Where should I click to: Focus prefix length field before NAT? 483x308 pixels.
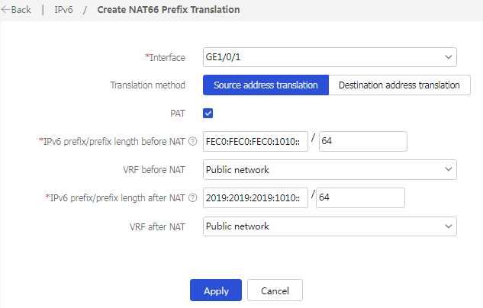tap(363, 142)
